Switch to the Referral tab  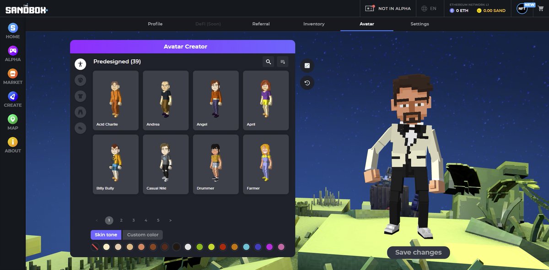261,24
